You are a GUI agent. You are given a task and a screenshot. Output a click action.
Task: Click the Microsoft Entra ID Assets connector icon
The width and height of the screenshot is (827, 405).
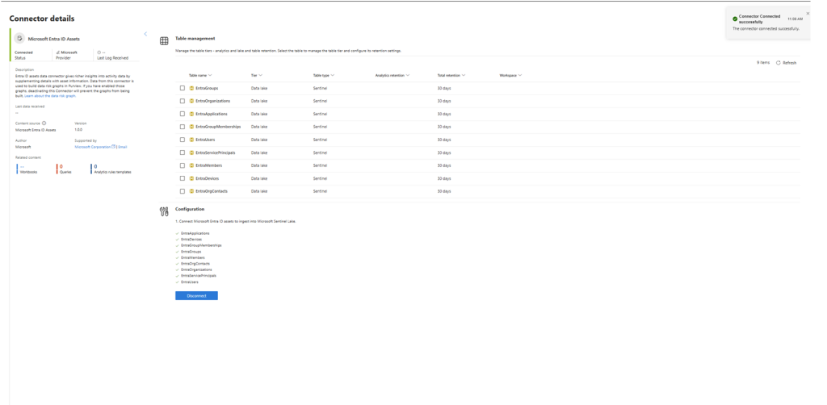(19, 38)
